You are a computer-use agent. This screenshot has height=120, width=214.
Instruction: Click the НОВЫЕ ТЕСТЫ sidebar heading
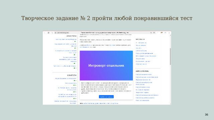click(x=72, y=75)
